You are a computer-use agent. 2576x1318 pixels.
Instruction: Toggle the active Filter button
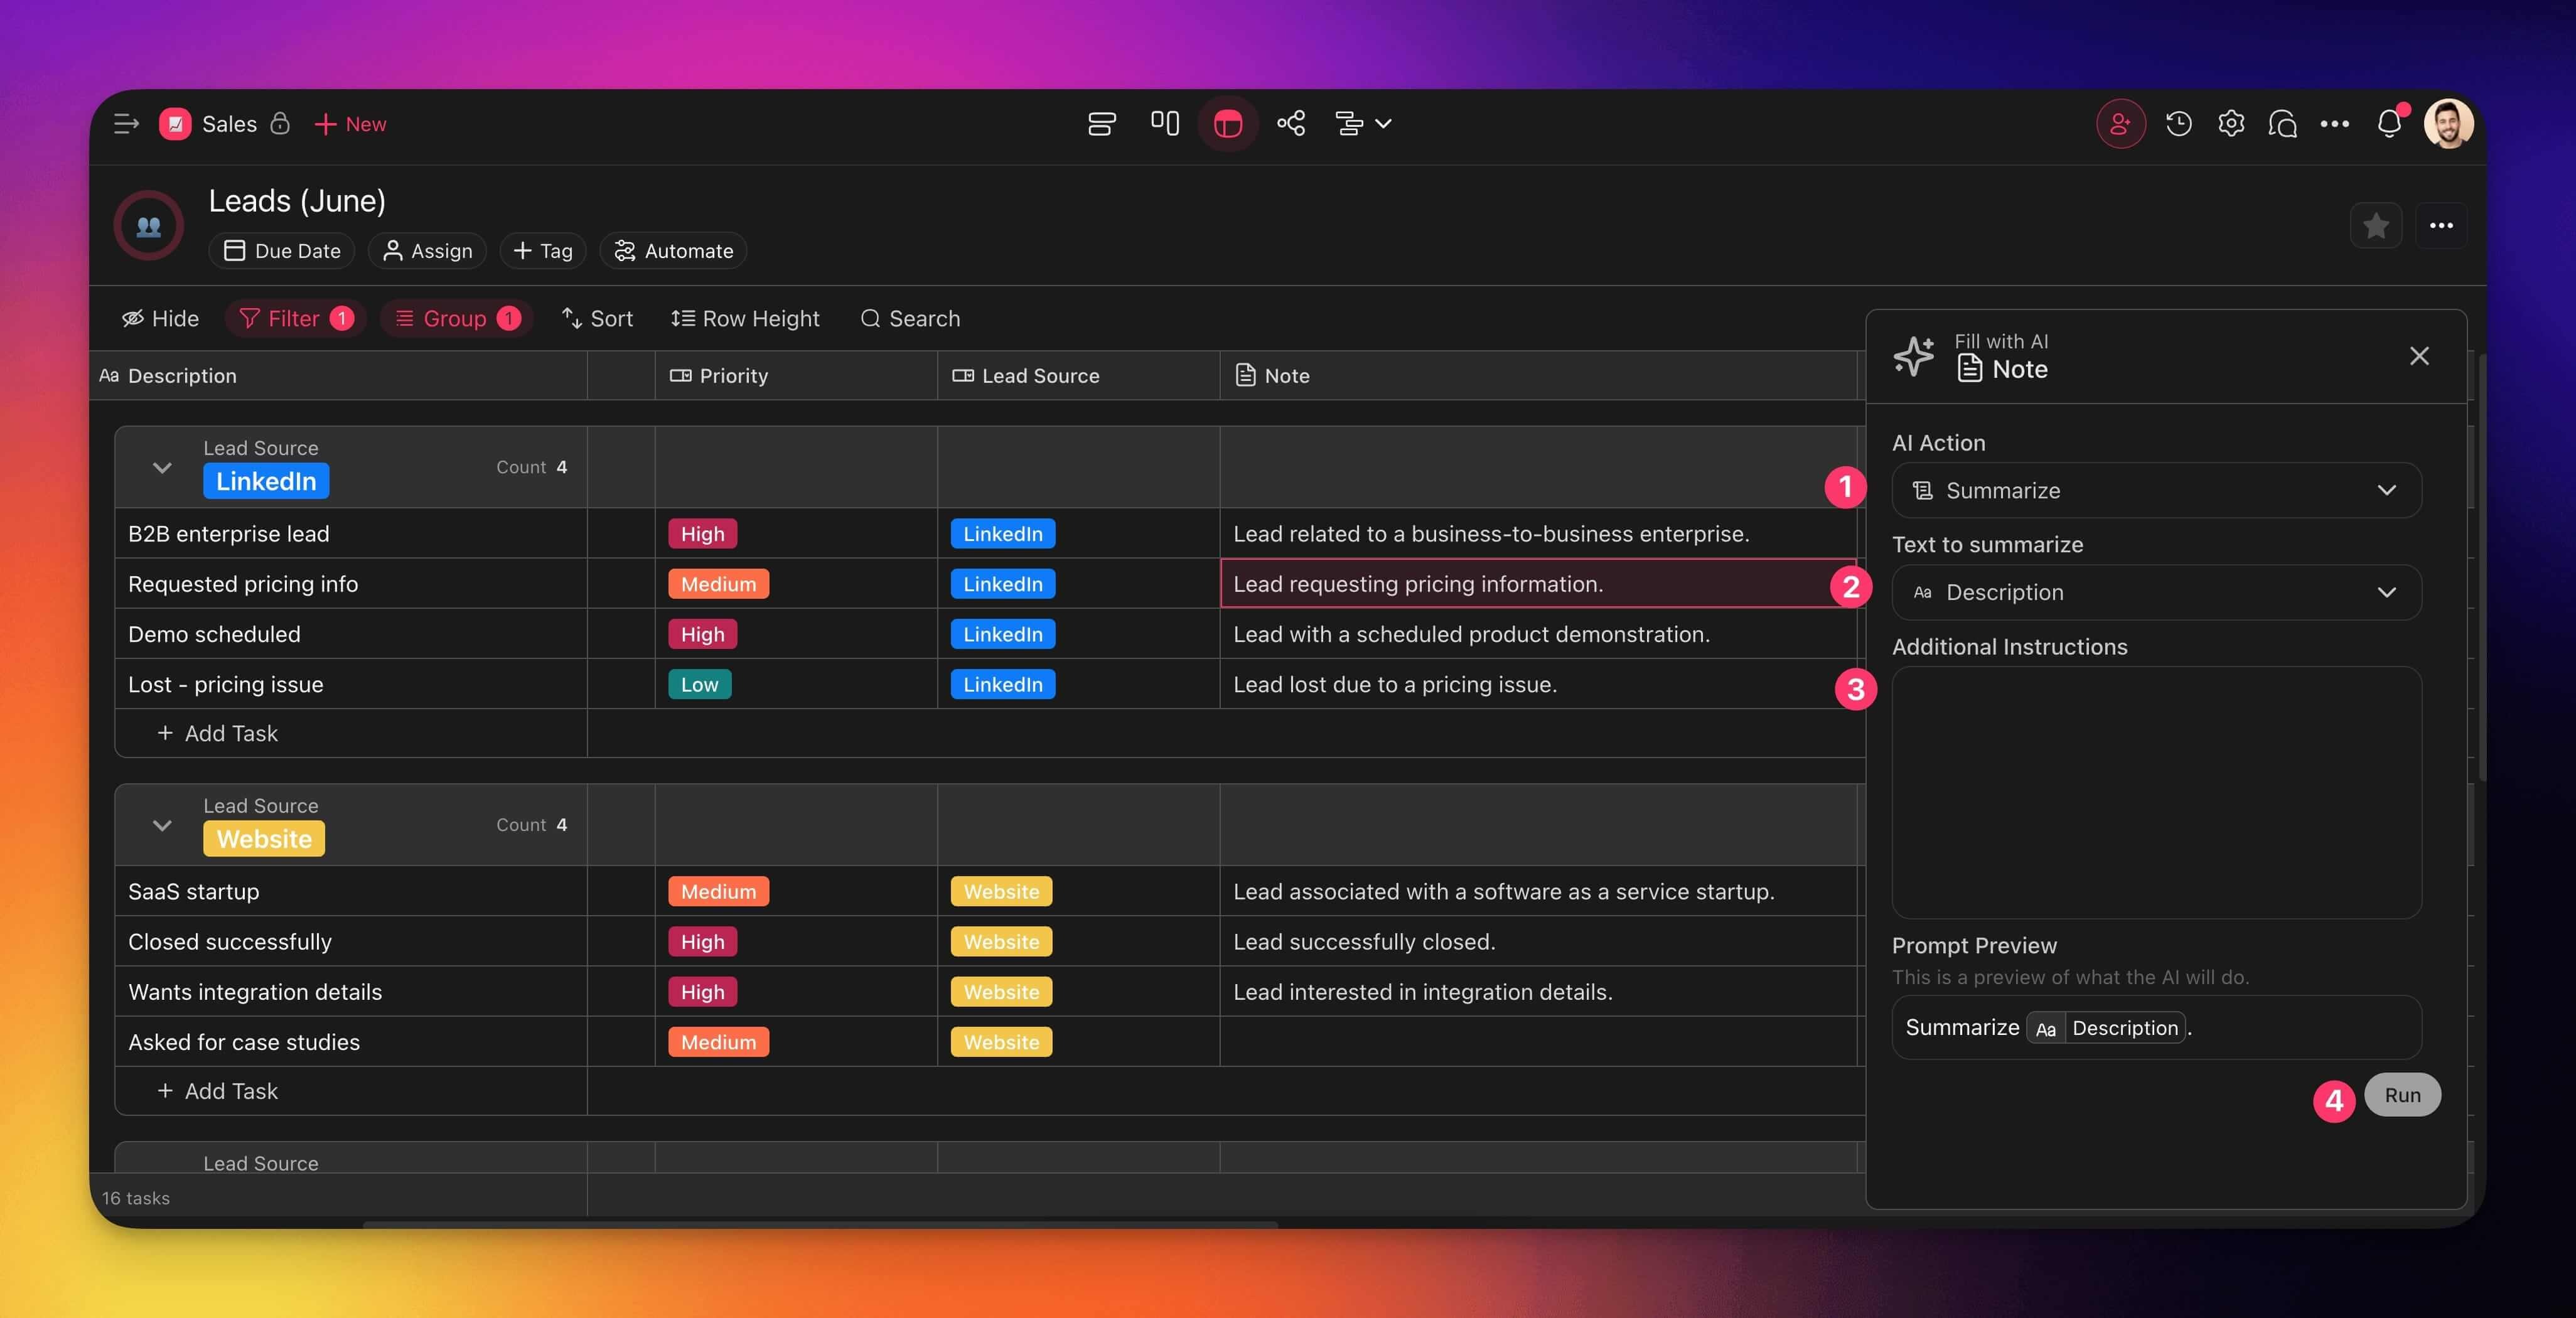tap(295, 318)
